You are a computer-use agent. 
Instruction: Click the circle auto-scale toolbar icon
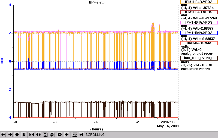[60, 135]
